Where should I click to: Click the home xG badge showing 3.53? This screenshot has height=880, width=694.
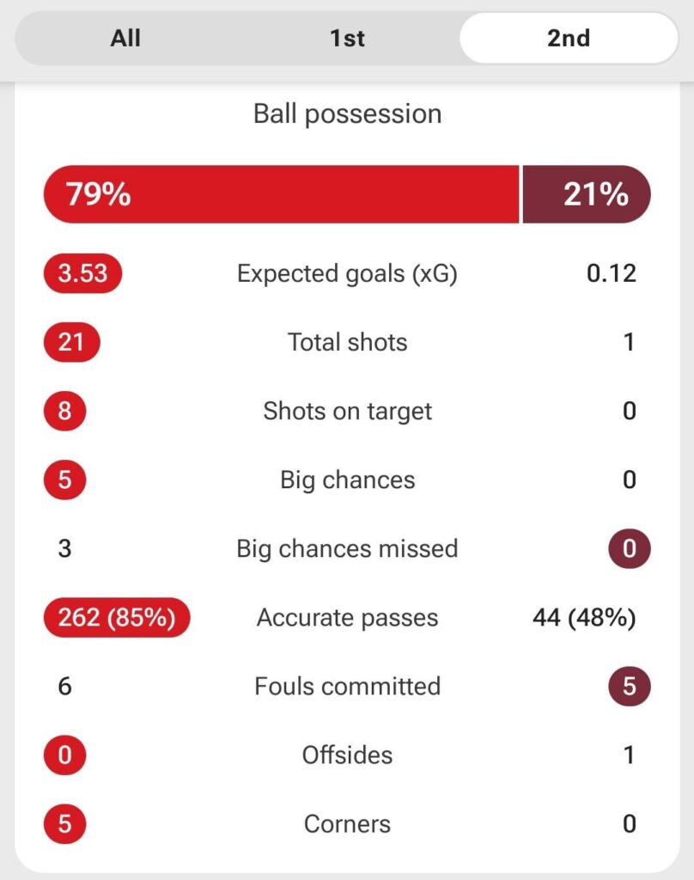[x=82, y=273]
